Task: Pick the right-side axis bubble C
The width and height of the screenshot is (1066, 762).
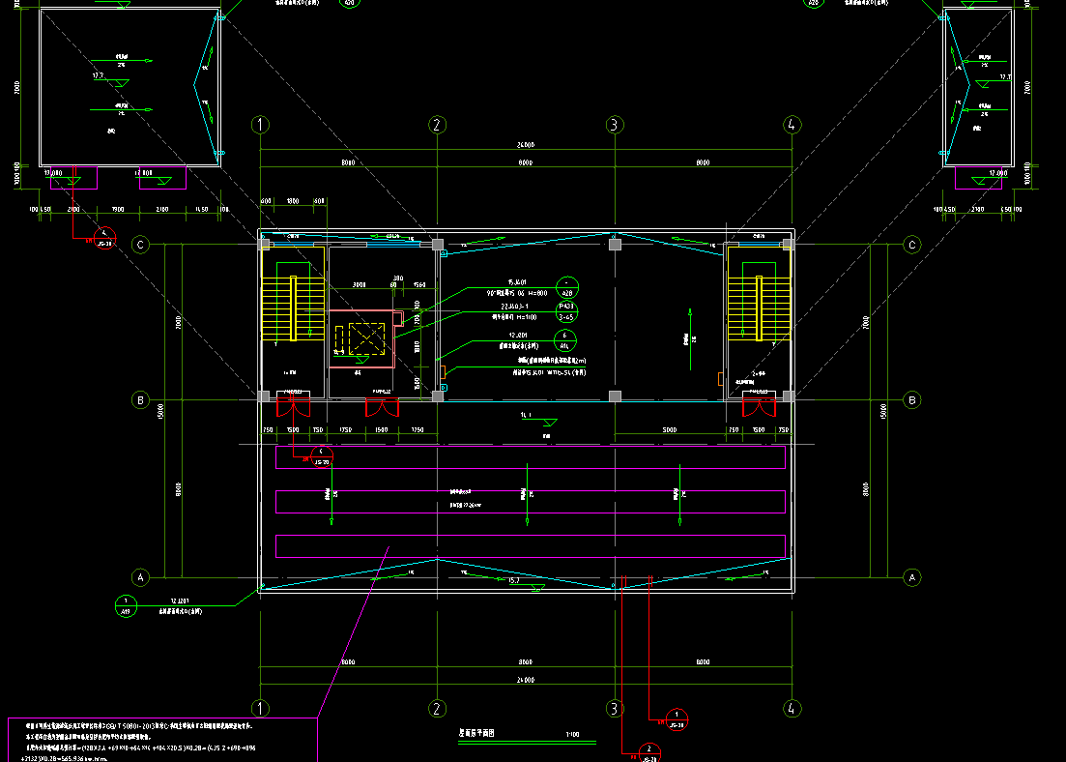Action: pyautogui.click(x=911, y=245)
